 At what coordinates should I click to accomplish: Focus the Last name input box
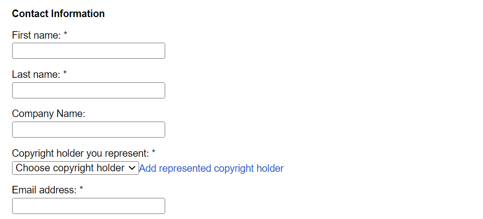88,90
